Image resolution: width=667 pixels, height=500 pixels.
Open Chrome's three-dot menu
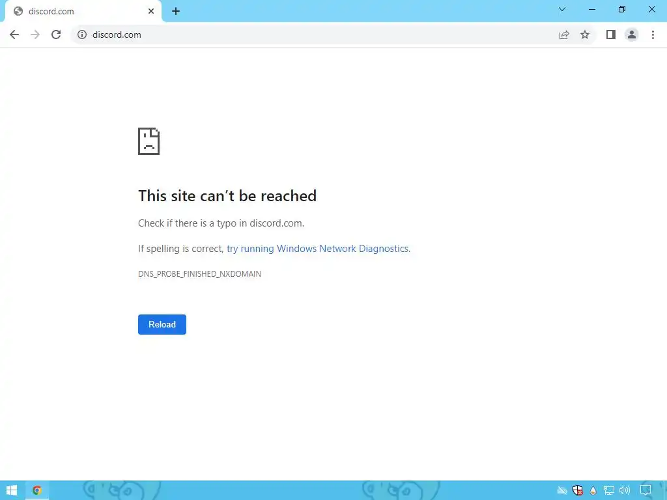[x=653, y=35]
